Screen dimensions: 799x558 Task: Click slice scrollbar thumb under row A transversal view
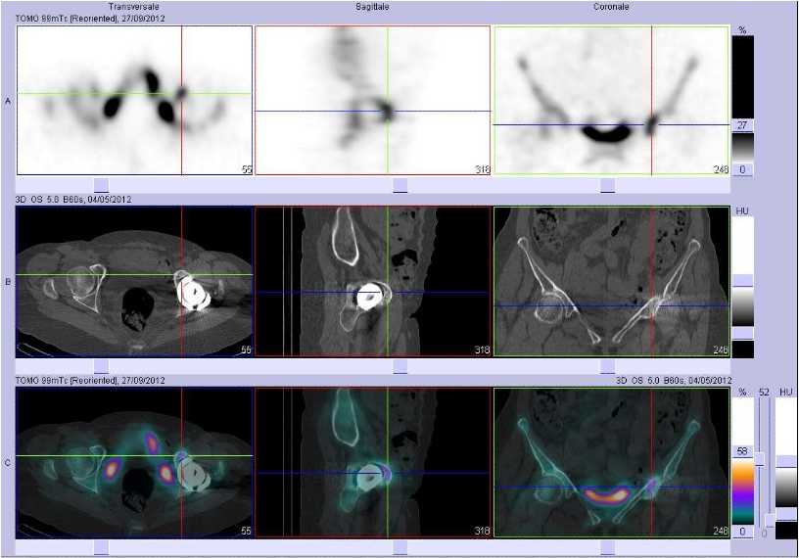point(102,185)
